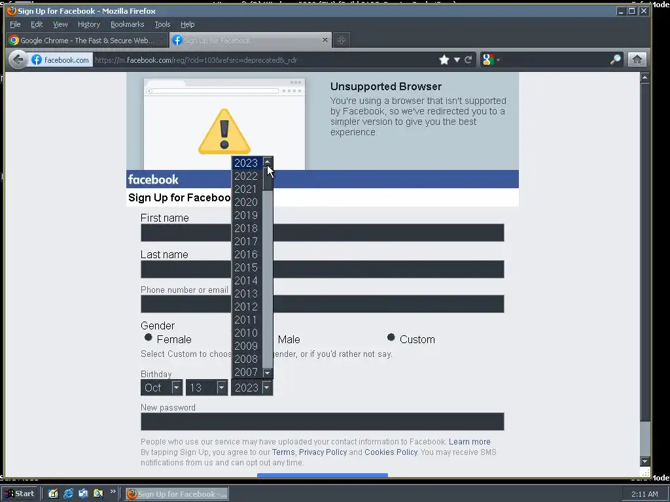Screen dimensions: 670x502
Task: Open the Tools menu
Action: [162, 24]
